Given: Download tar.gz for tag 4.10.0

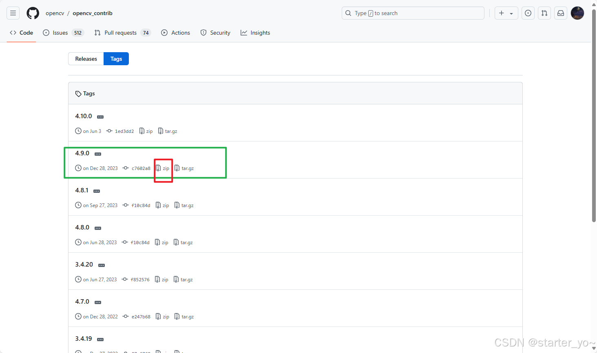Looking at the screenshot, I should [168, 131].
